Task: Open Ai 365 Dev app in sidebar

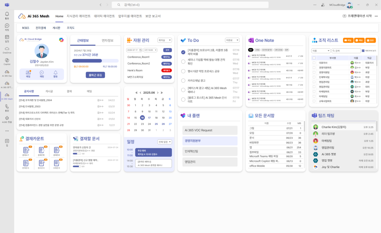Action: tap(7, 73)
